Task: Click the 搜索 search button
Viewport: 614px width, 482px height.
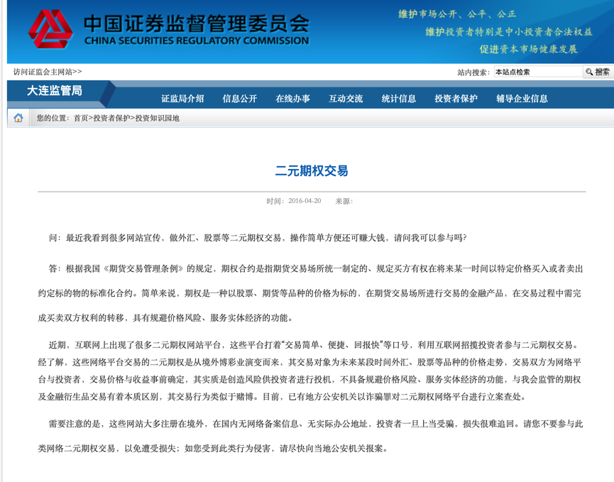Action: (x=598, y=72)
